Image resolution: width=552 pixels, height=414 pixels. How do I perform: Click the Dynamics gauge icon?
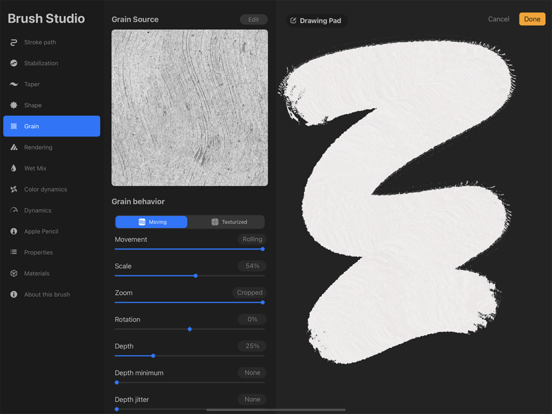click(13, 210)
